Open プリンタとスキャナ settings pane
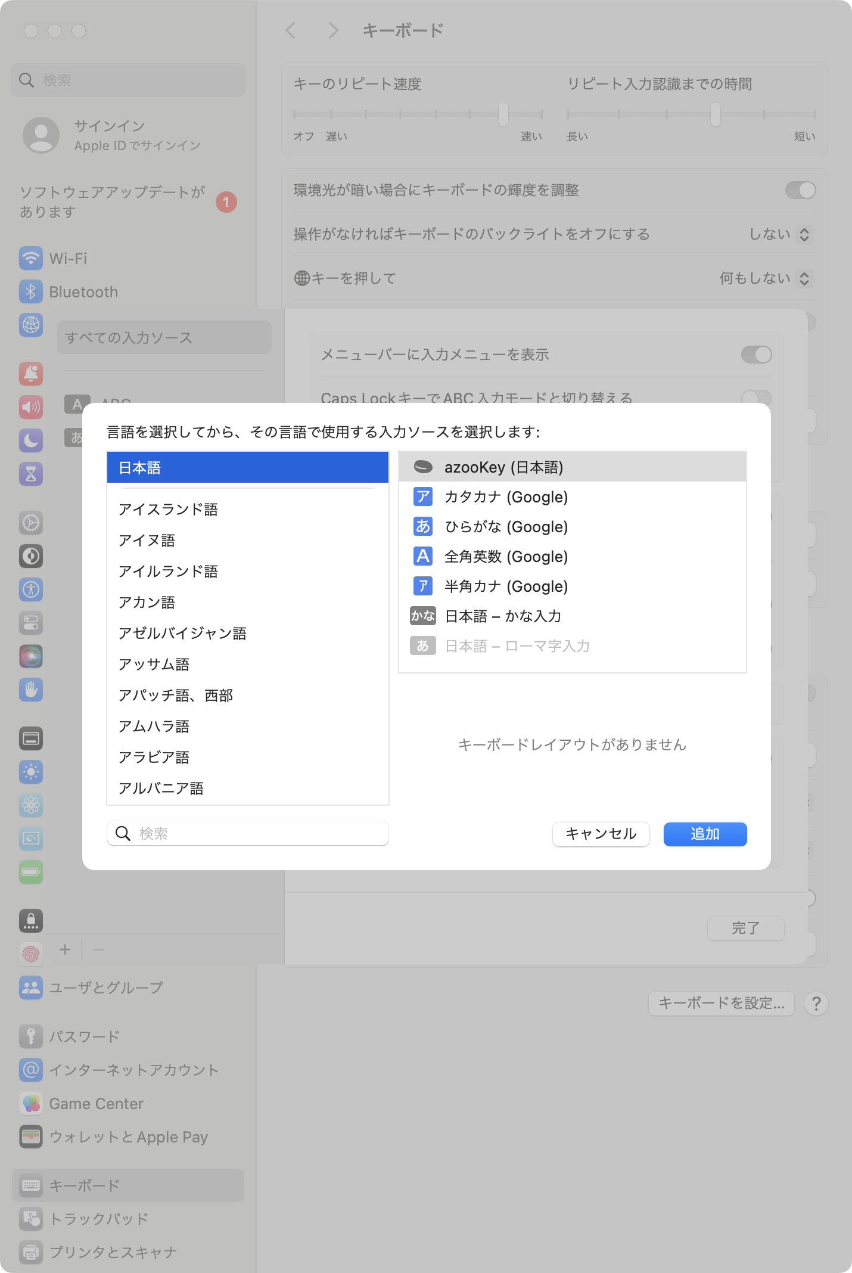The height and width of the screenshot is (1273, 852). pyautogui.click(x=128, y=1252)
